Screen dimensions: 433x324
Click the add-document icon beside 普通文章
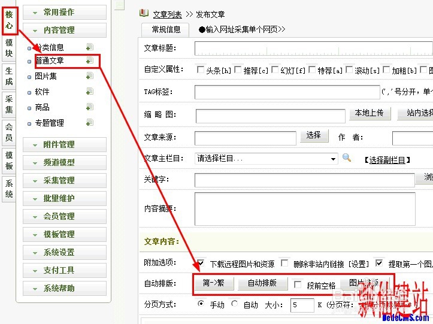[x=89, y=60]
